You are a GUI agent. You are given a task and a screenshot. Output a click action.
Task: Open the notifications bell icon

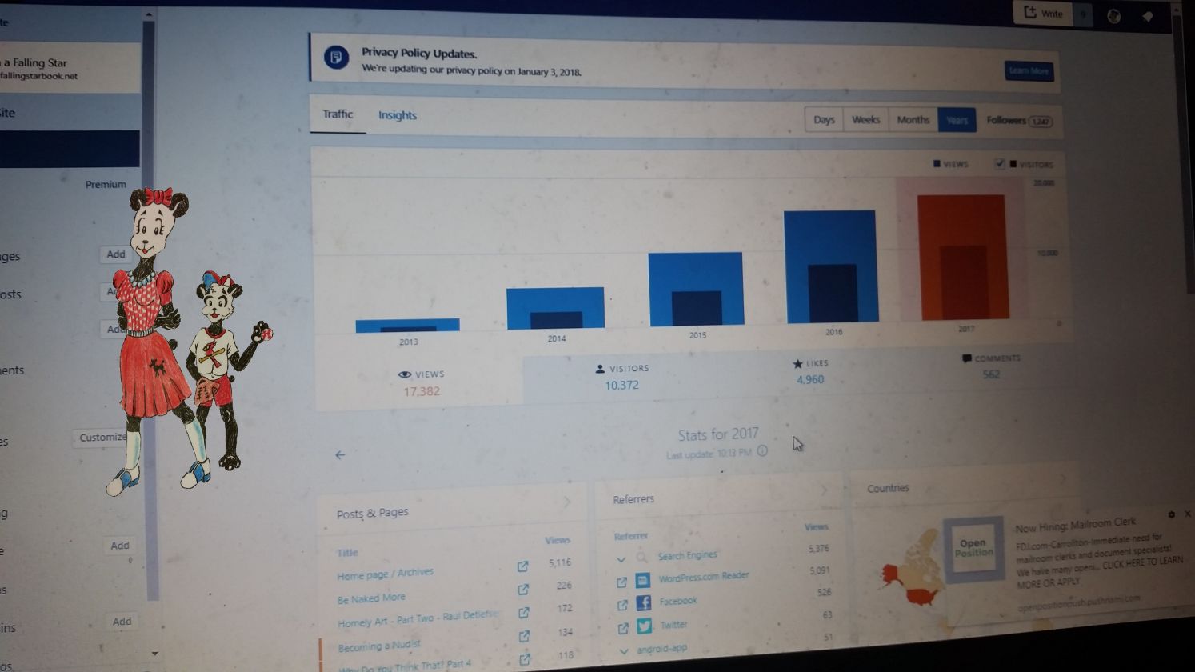(x=1148, y=16)
